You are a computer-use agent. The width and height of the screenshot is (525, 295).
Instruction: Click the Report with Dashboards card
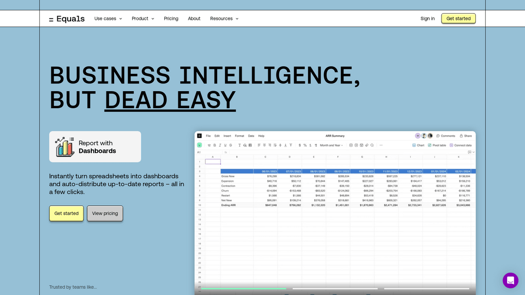95,147
